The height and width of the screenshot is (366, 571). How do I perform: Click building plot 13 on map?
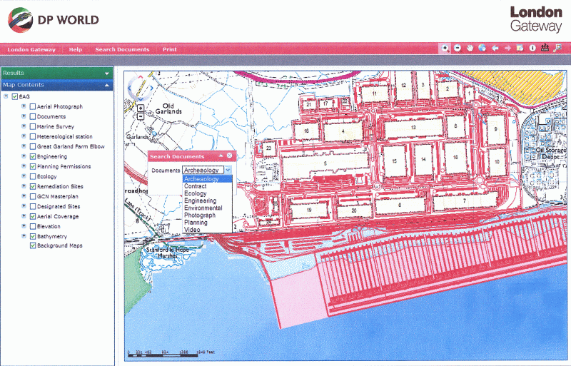(413, 128)
